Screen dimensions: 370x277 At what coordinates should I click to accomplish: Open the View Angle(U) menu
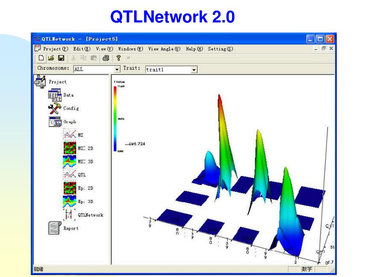point(164,49)
